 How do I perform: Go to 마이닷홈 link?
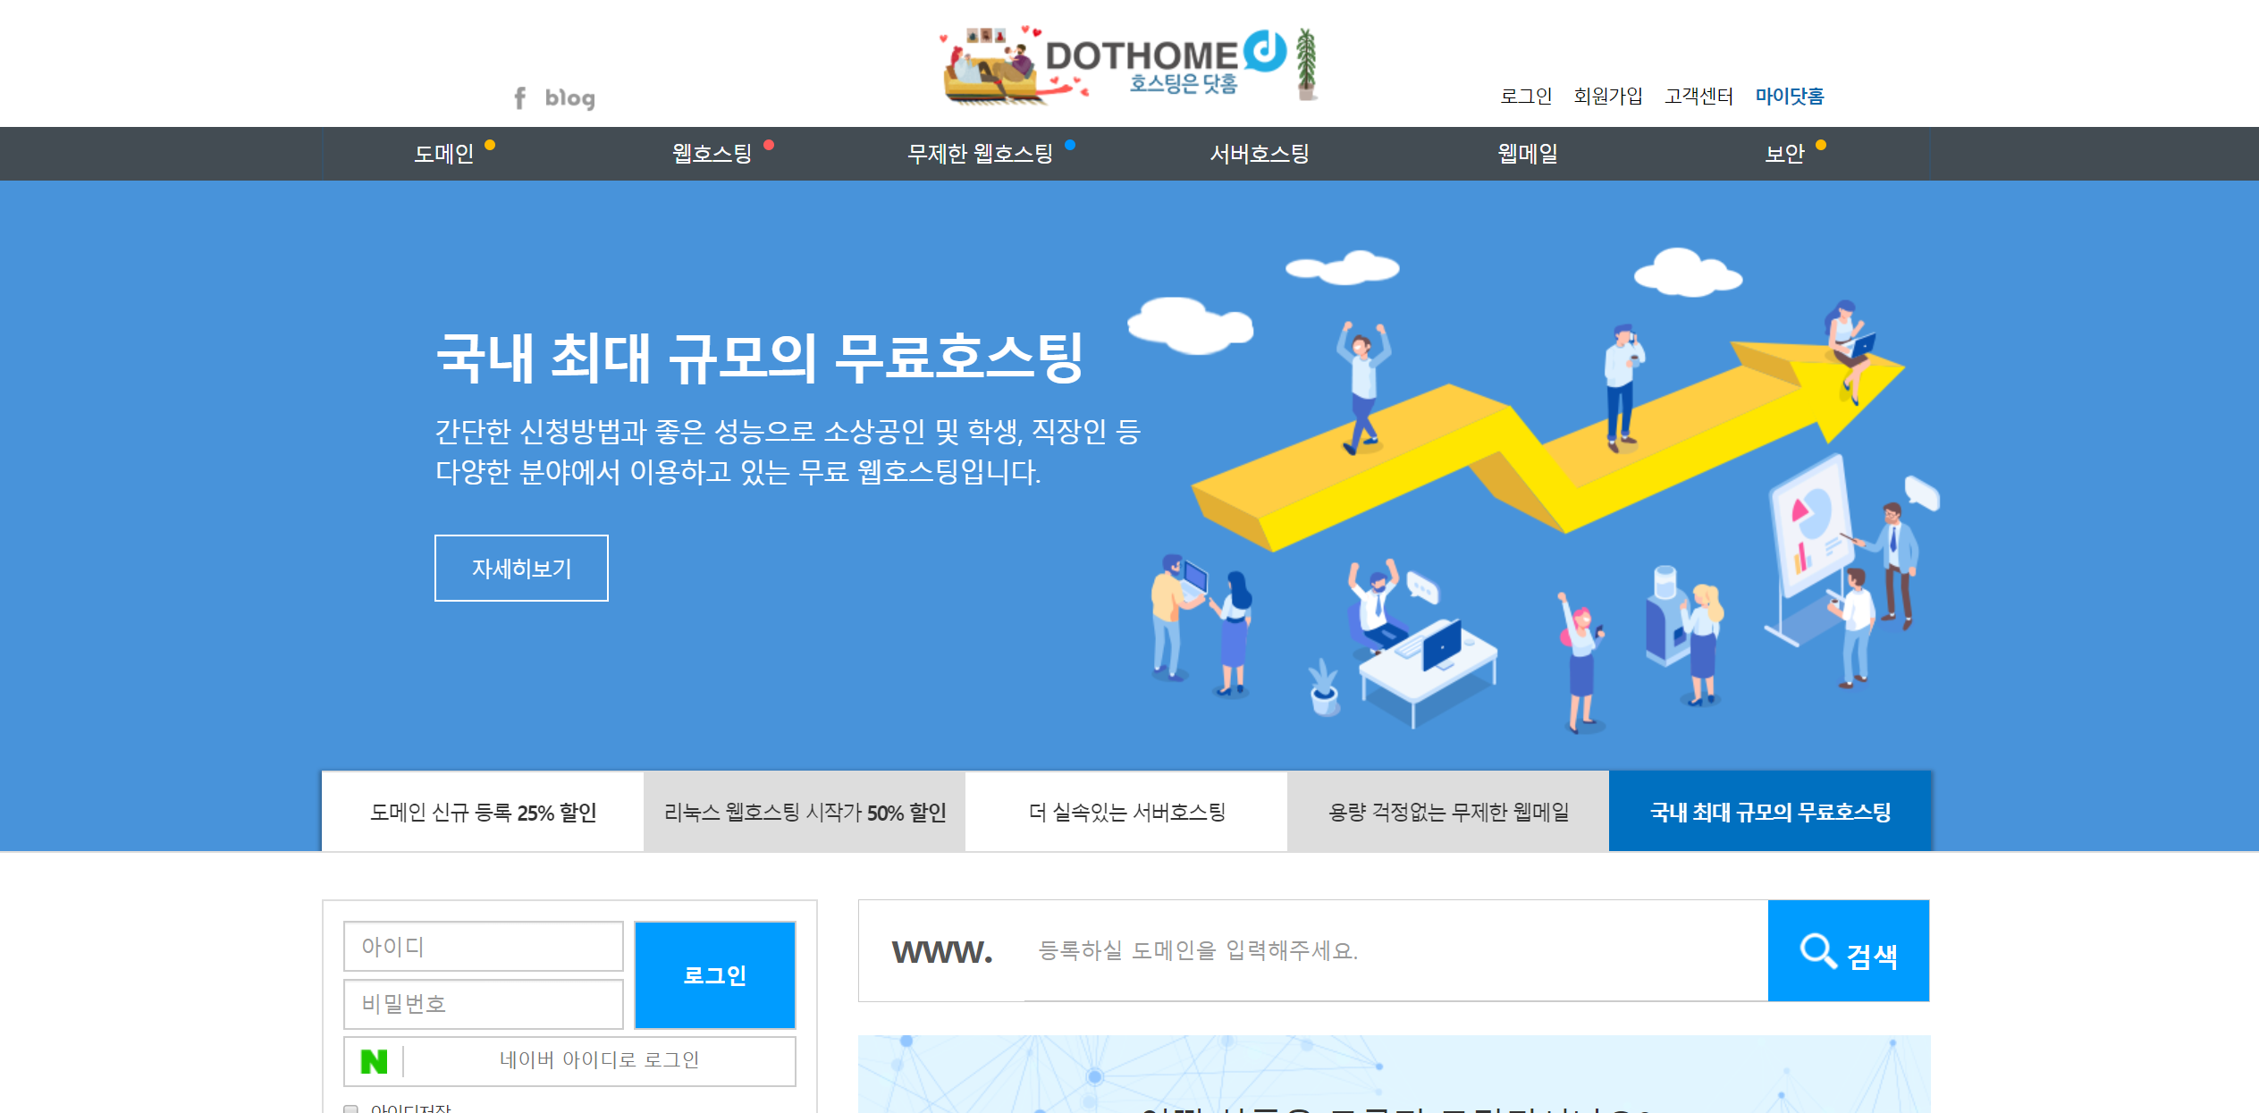[x=1789, y=96]
